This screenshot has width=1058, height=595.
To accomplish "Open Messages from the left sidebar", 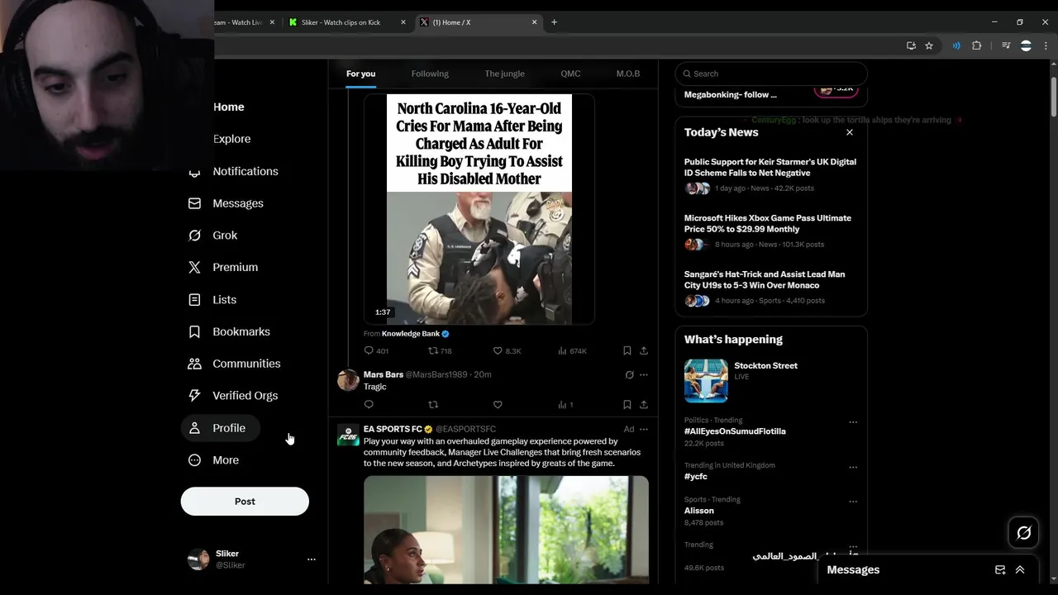I will (226, 203).
